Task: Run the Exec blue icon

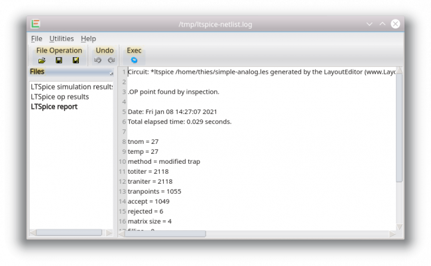Action: (134, 60)
